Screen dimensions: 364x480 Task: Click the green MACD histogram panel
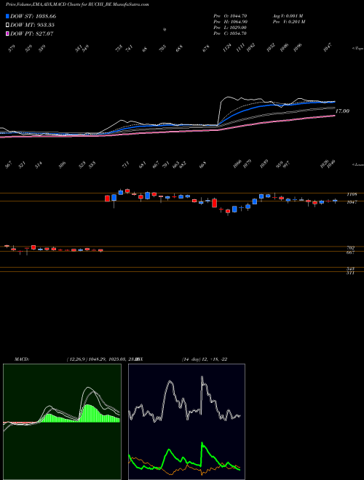[62, 422]
